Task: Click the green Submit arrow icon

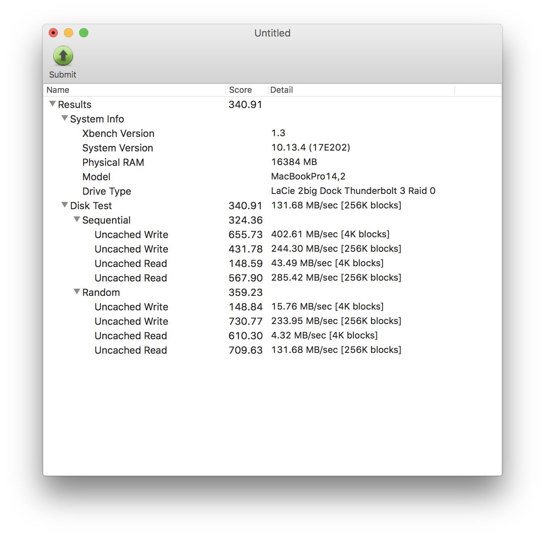Action: tap(63, 56)
